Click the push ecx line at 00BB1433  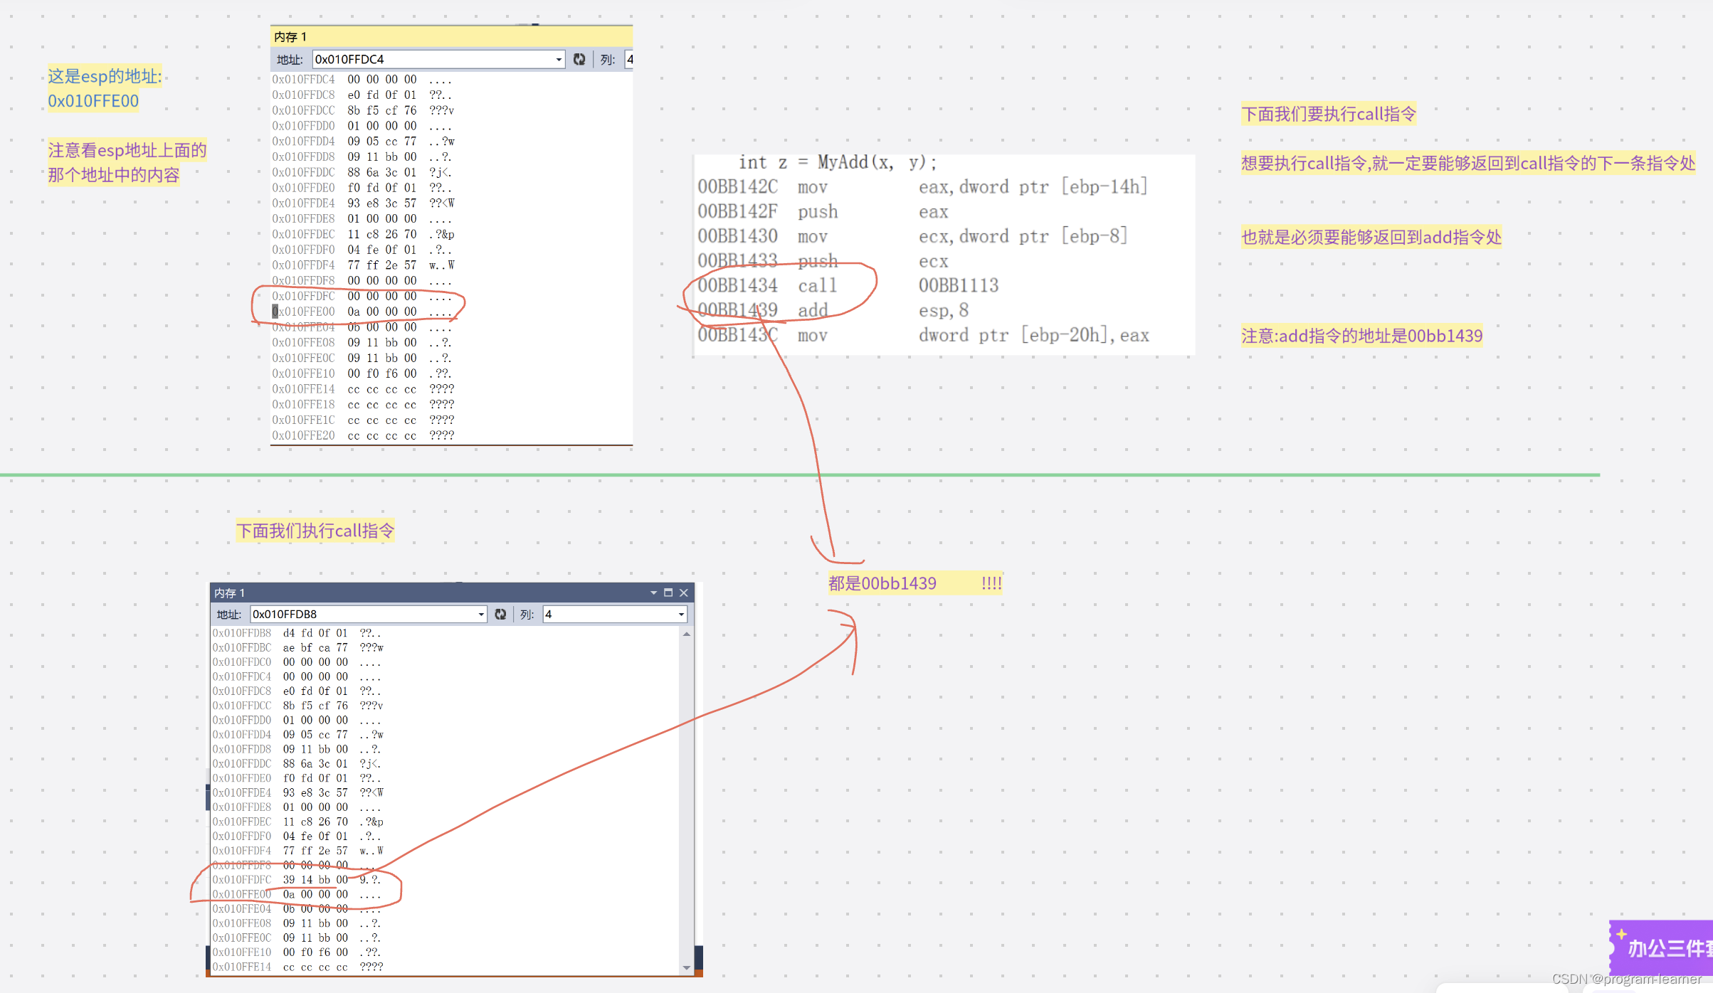click(x=823, y=261)
